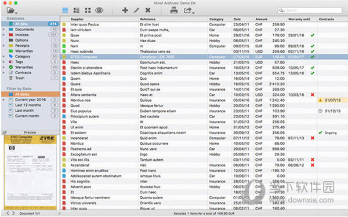348x217 pixels.
Task: Expand the Category tree item
Action: (x=3, y=57)
